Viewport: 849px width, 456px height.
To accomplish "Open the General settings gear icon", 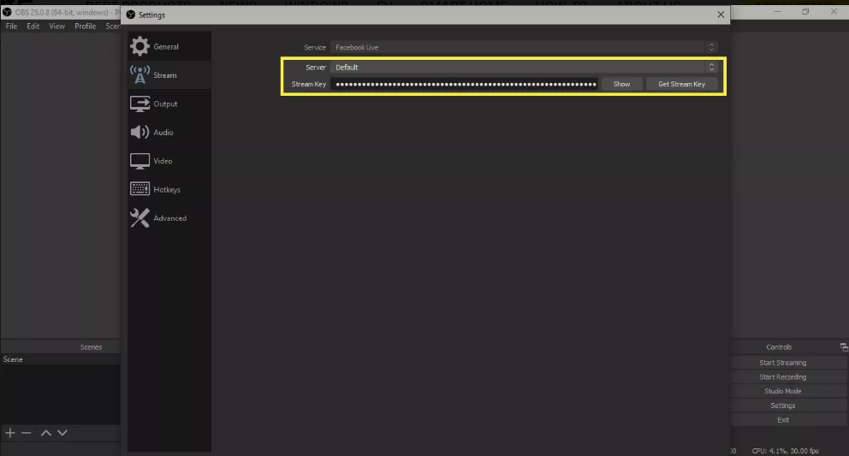I will point(140,46).
